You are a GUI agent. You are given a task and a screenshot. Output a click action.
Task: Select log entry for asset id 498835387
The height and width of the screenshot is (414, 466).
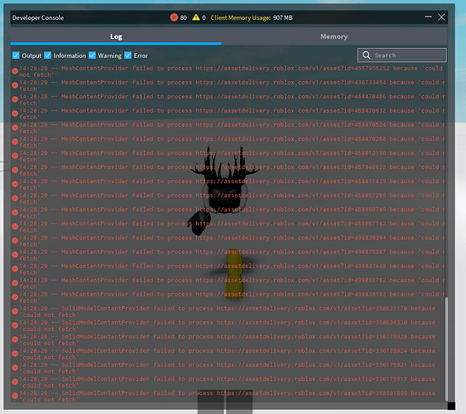pyautogui.click(x=228, y=255)
